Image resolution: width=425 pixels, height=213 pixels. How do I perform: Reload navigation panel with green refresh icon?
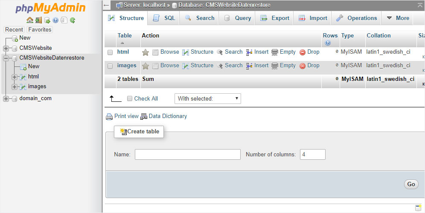(x=73, y=20)
